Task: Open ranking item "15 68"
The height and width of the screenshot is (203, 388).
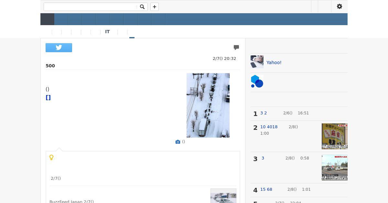Action: pyautogui.click(x=266, y=189)
